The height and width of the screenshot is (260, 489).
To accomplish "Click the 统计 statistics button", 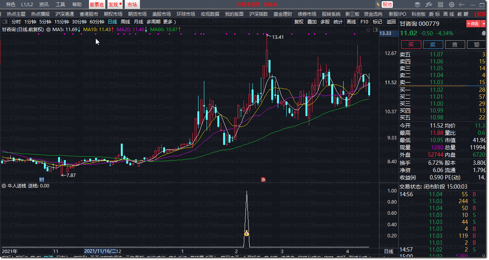I will pos(338,22).
